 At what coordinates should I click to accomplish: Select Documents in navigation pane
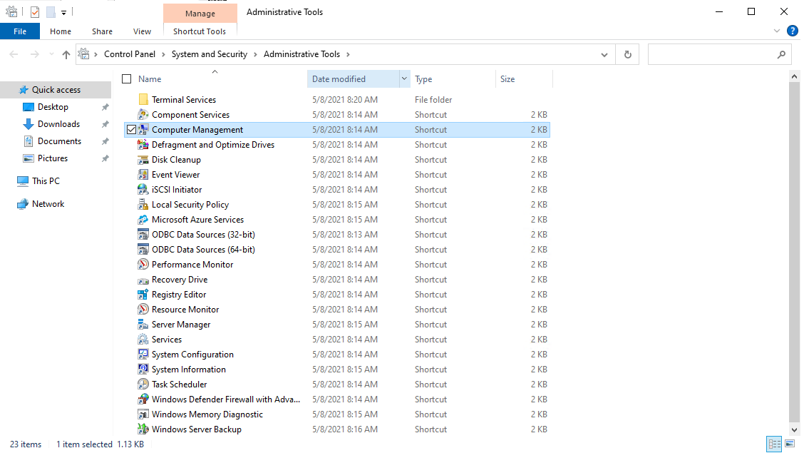tap(59, 141)
